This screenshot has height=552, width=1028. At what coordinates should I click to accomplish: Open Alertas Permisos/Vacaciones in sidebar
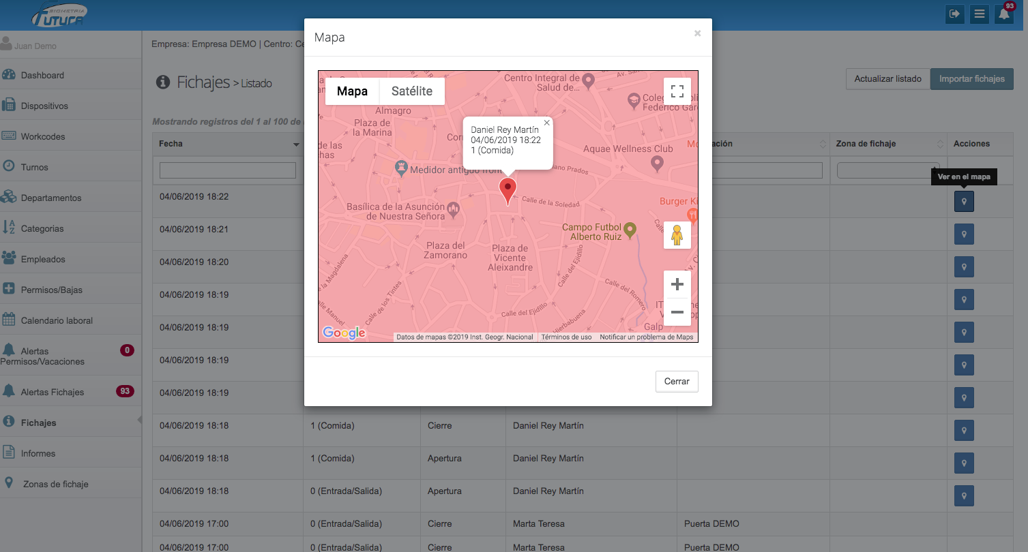coord(71,356)
